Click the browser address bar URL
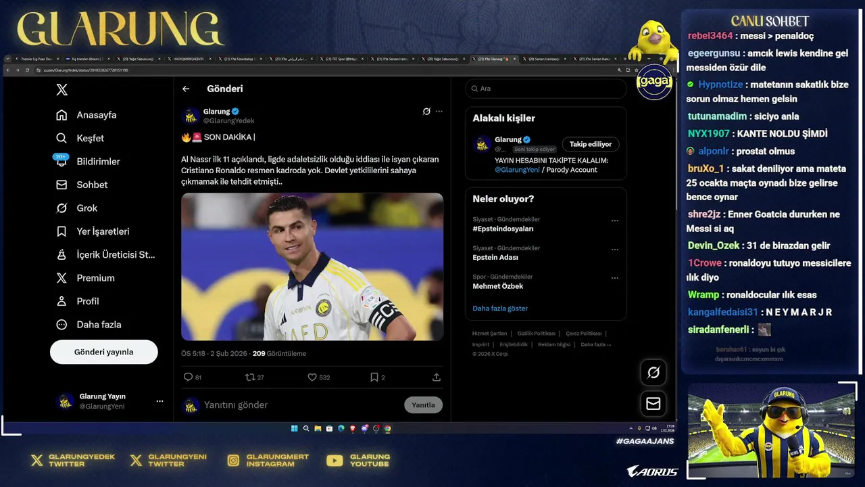This screenshot has width=865, height=487. 86,70
